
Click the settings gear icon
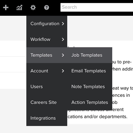pyautogui.click(x=33, y=7)
